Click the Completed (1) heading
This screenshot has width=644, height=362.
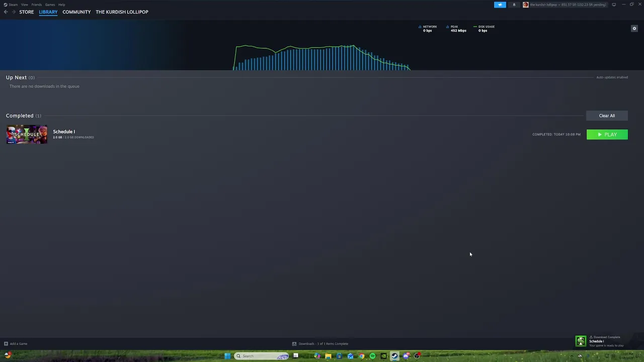pyautogui.click(x=24, y=116)
